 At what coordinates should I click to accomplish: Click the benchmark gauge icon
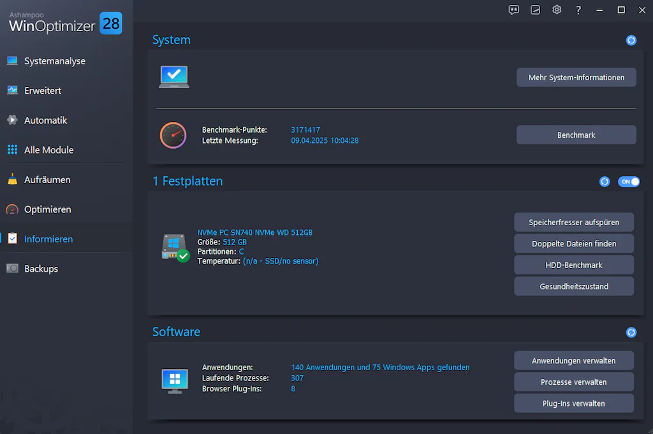173,135
